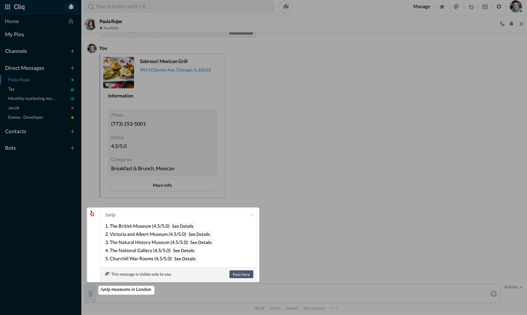Add a new bot with plus icon

pos(72,148)
